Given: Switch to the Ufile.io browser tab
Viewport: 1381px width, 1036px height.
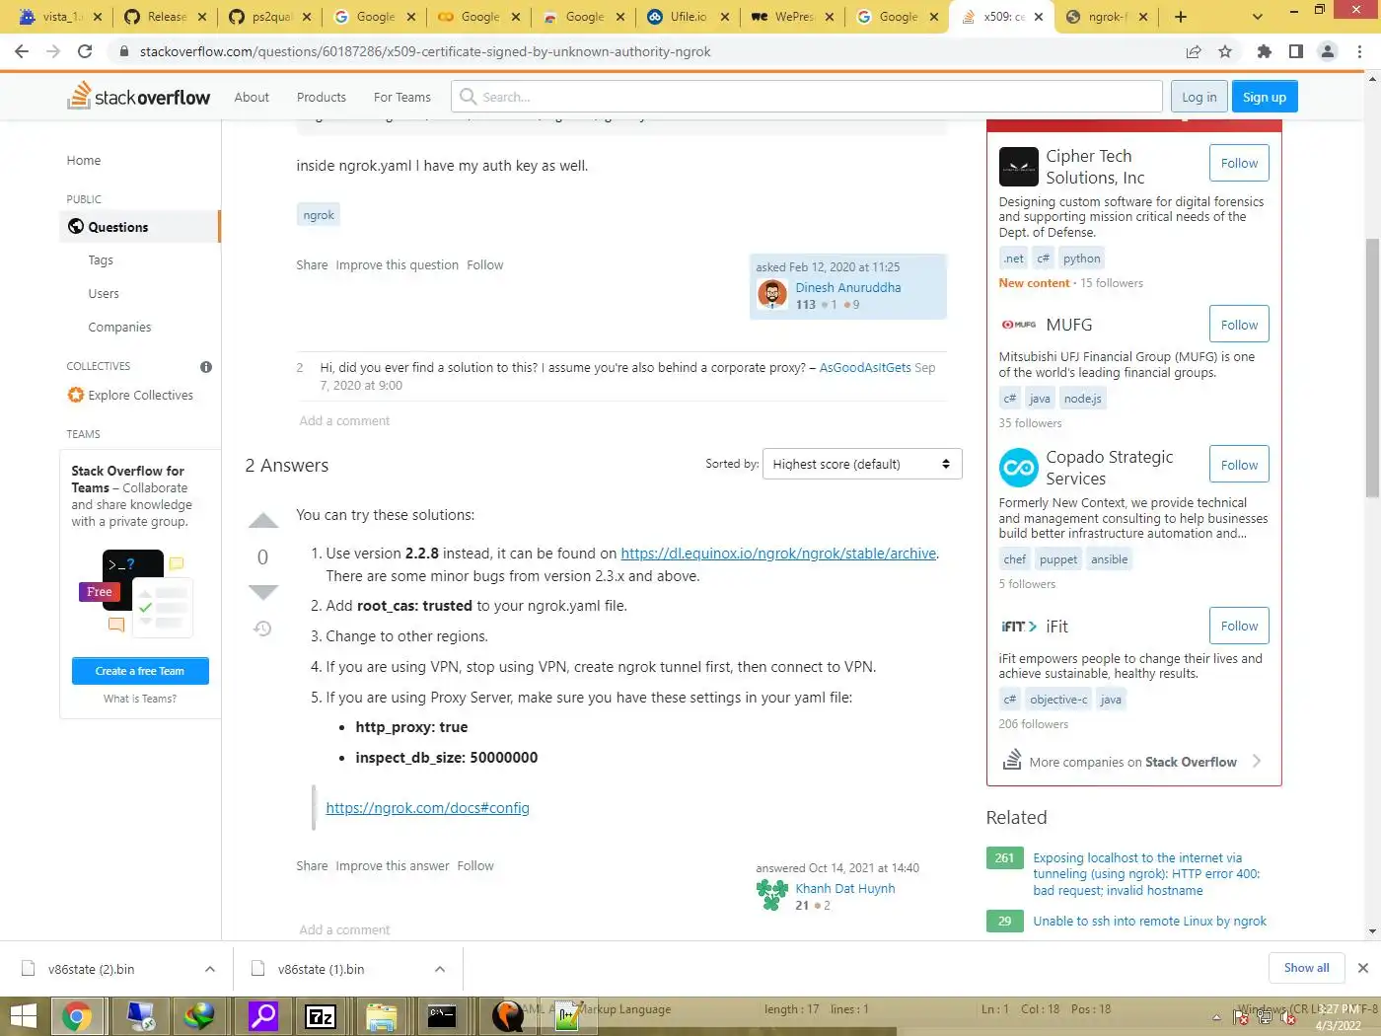Looking at the screenshot, I should click(688, 17).
